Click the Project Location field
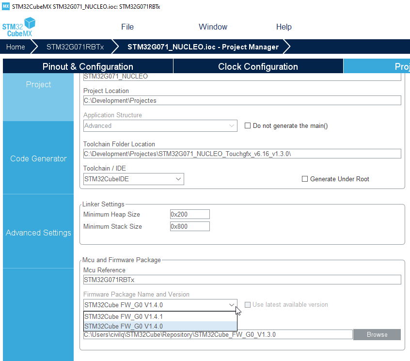The height and width of the screenshot is (361, 410). coord(242,100)
